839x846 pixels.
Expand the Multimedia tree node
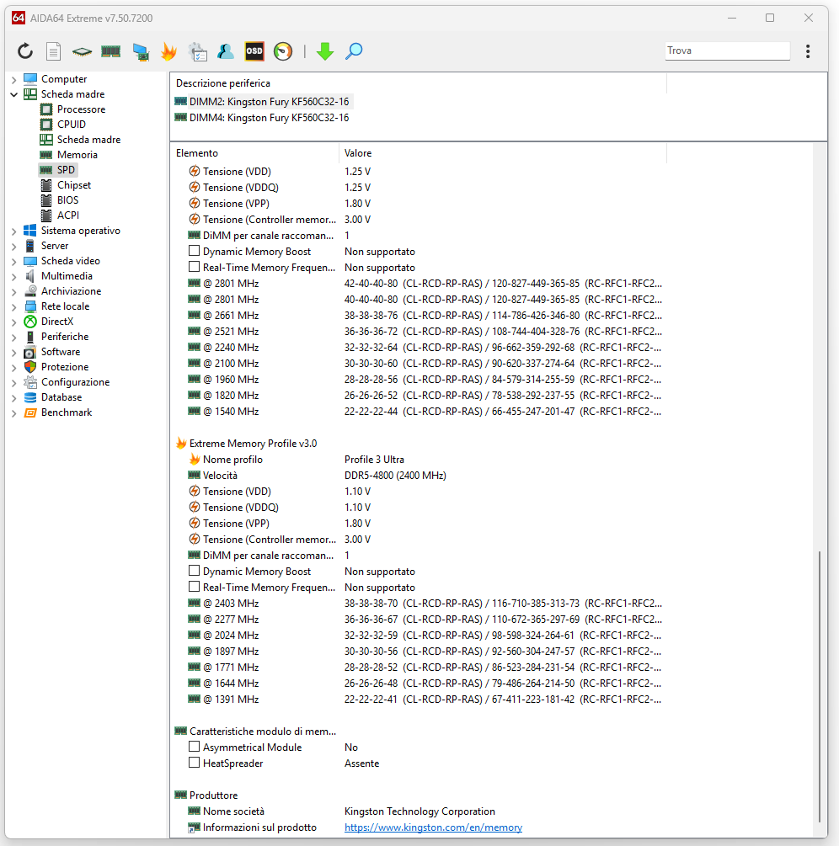[x=14, y=276]
